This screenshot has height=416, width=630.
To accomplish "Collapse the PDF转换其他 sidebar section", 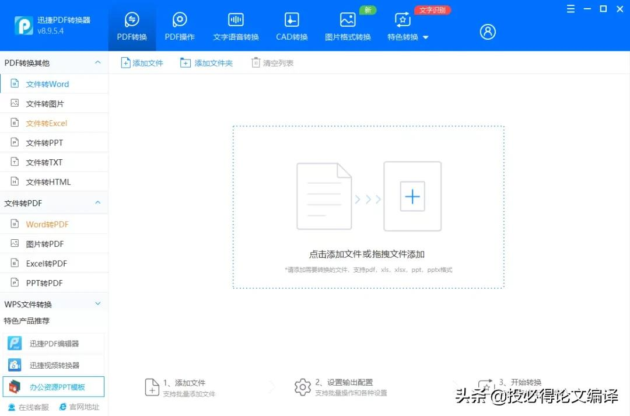I will pyautogui.click(x=97, y=62).
